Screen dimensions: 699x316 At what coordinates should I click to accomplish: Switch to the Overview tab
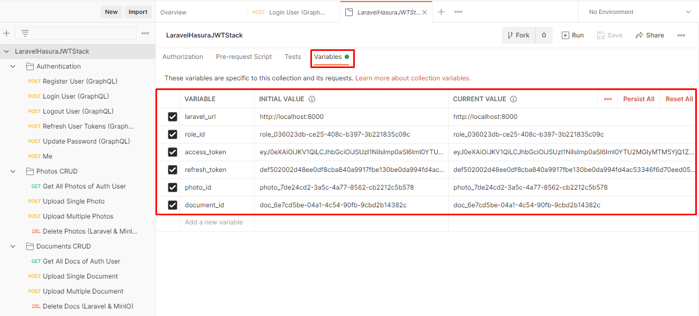173,12
